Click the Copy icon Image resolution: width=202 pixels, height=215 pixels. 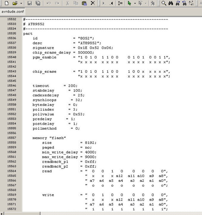click(x=76, y=3)
